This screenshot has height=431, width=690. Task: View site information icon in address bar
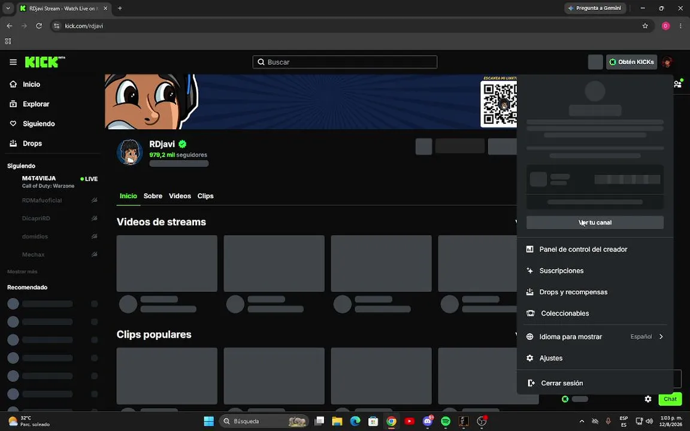pyautogui.click(x=56, y=26)
